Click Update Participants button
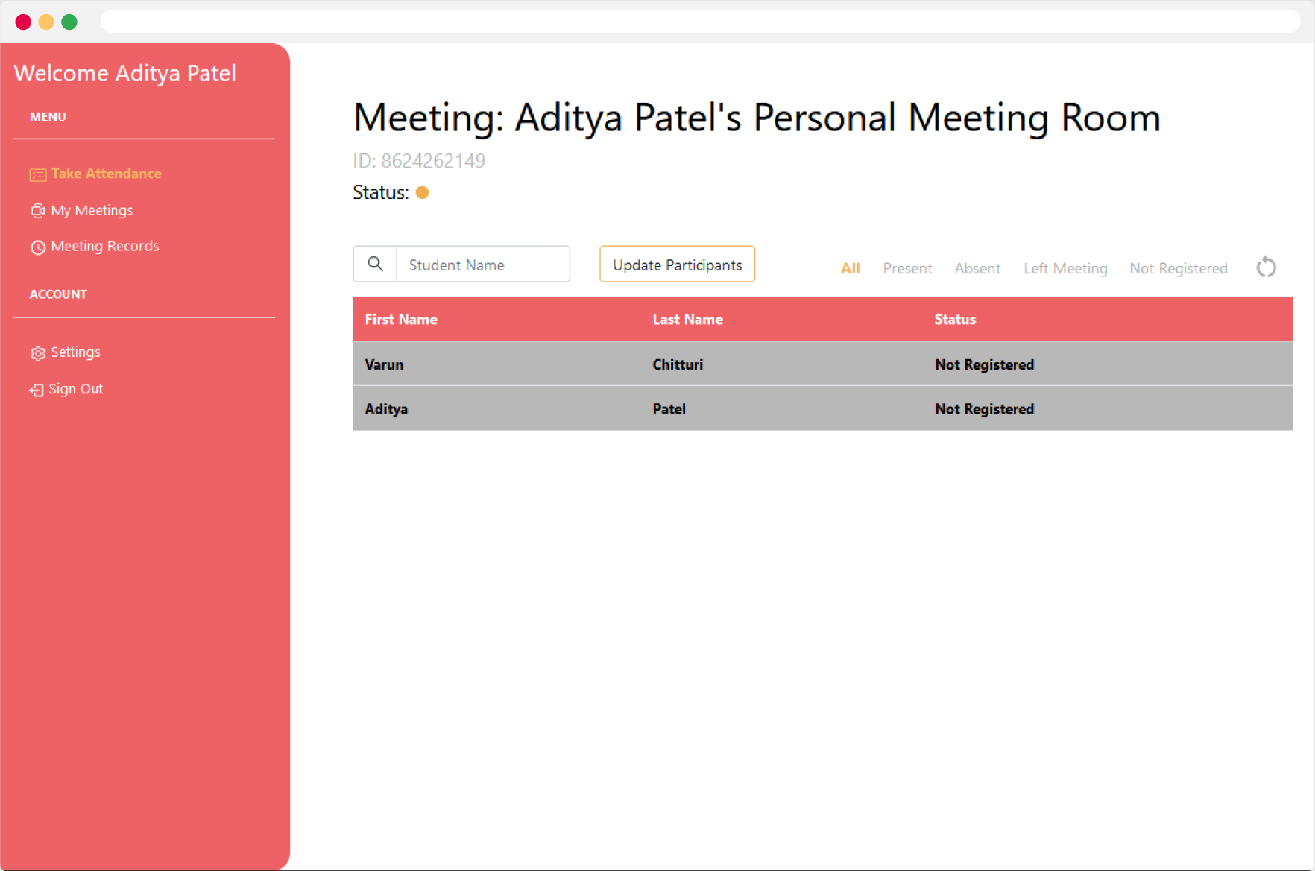Viewport: 1315px width, 871px height. pyautogui.click(x=677, y=264)
